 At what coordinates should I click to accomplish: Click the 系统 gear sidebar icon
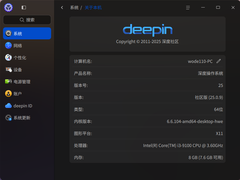click(x=8, y=33)
